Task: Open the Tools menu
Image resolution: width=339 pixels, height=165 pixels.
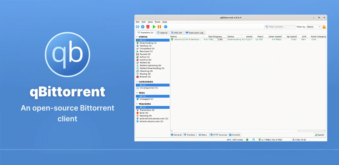Action: pos(158,22)
